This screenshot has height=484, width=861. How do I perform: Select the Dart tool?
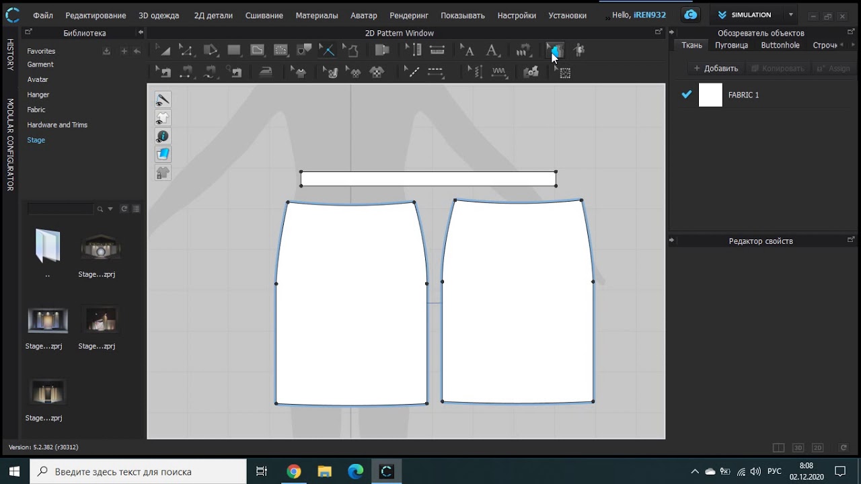pos(304,50)
